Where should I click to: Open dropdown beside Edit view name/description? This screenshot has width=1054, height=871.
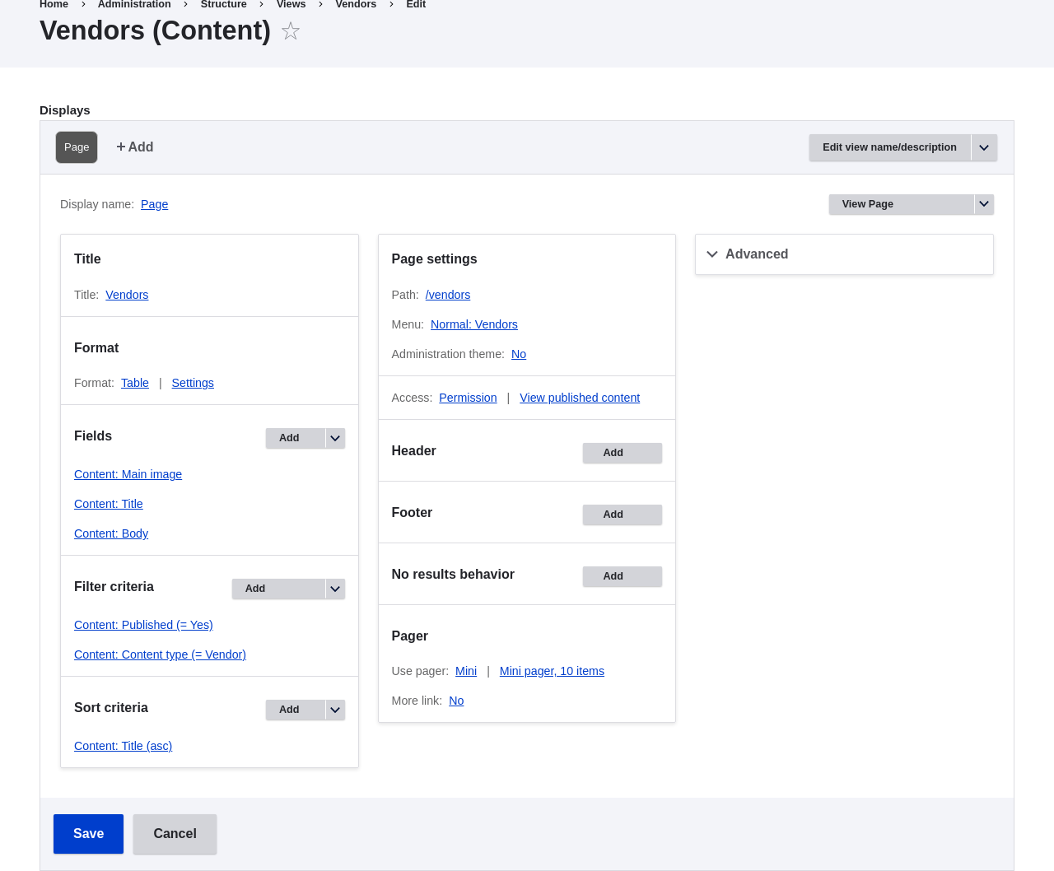pos(984,147)
